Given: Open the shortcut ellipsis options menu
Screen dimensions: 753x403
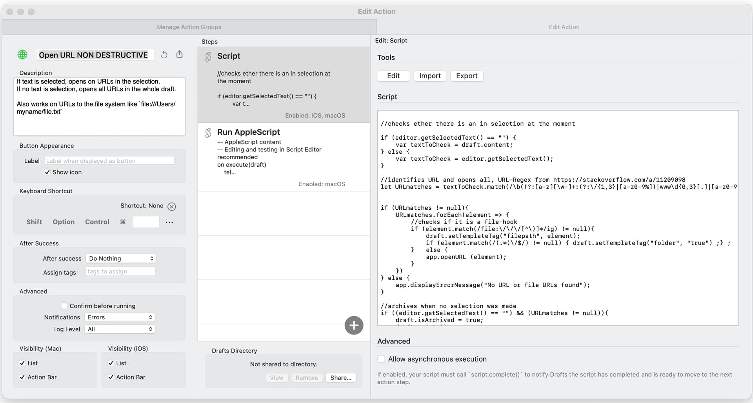Looking at the screenshot, I should pos(169,222).
